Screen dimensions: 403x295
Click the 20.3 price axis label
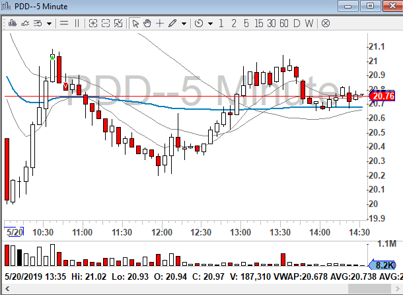coord(377,161)
